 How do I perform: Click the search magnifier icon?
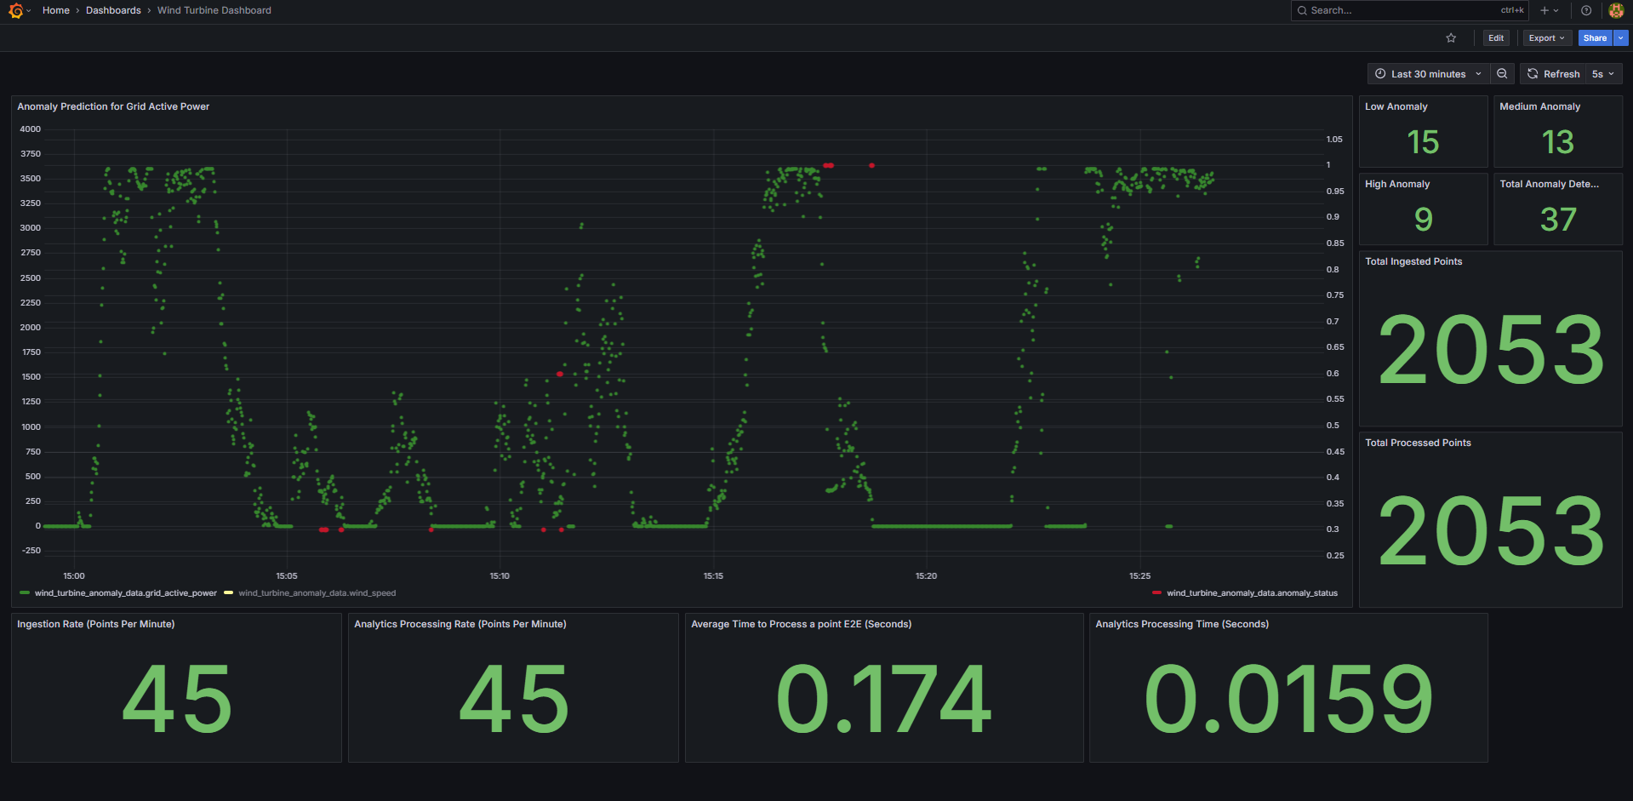(1301, 10)
